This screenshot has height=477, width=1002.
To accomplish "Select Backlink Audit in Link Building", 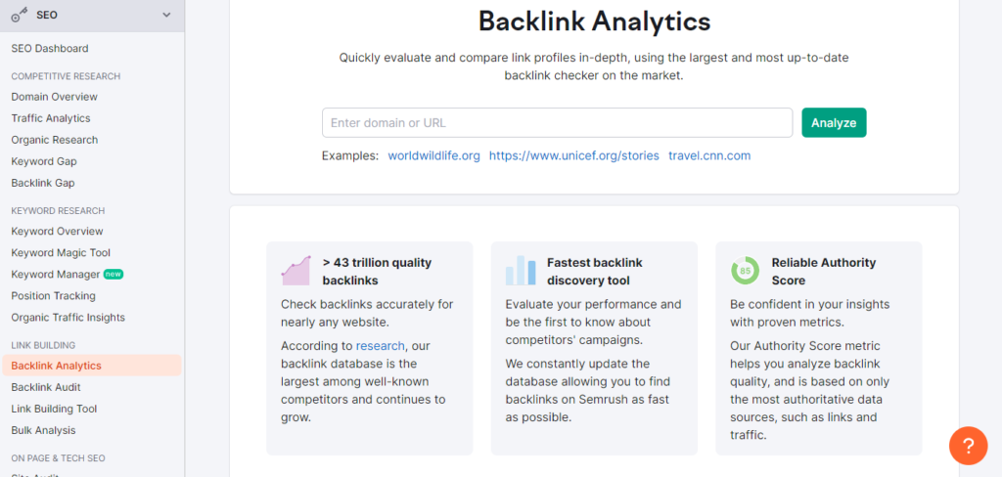I will point(46,387).
